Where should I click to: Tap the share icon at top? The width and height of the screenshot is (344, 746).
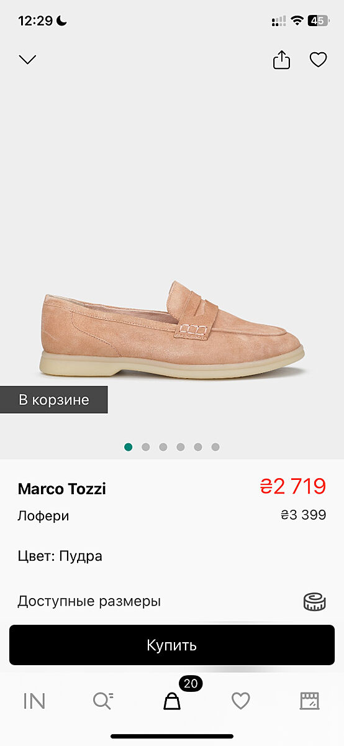[x=281, y=60]
